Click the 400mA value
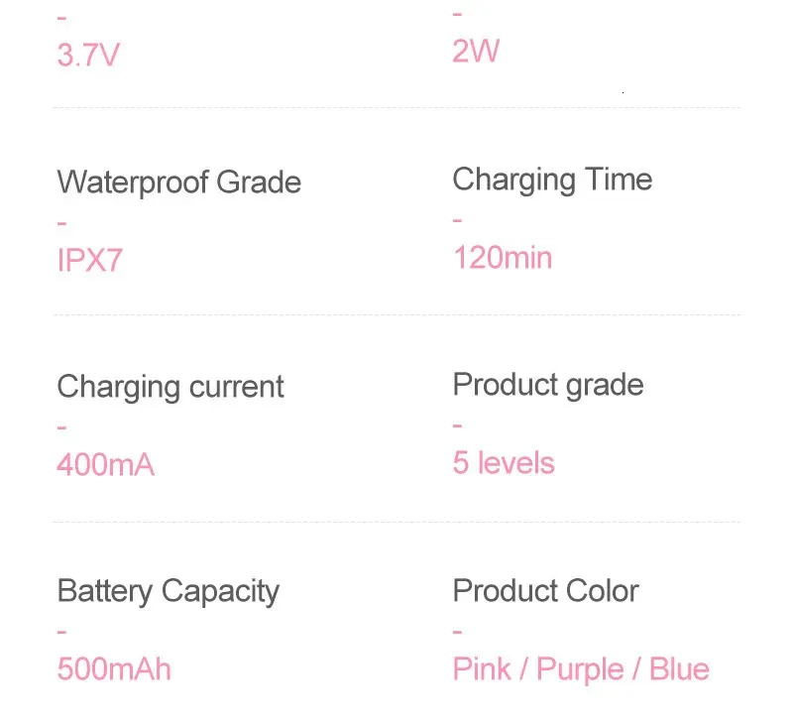 pos(106,464)
